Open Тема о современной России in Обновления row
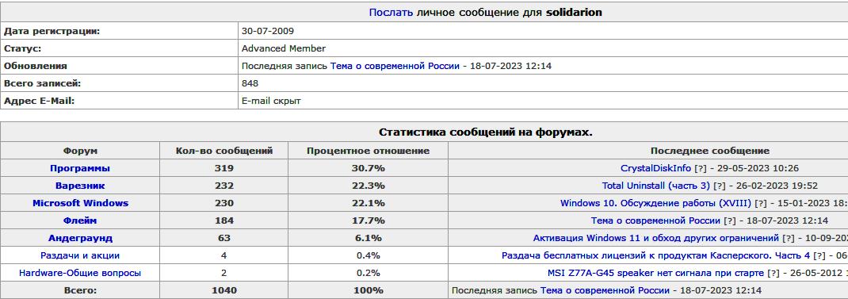 click(395, 66)
